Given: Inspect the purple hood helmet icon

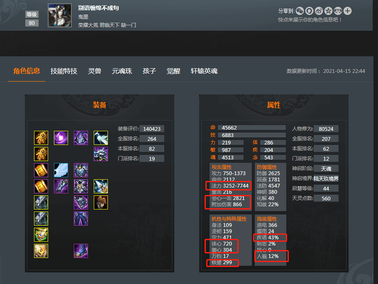Looking at the screenshot, I should point(81,138).
